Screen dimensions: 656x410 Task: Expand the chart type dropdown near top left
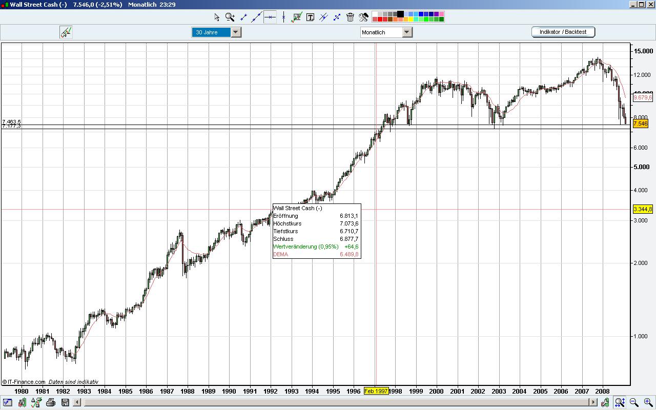click(65, 32)
